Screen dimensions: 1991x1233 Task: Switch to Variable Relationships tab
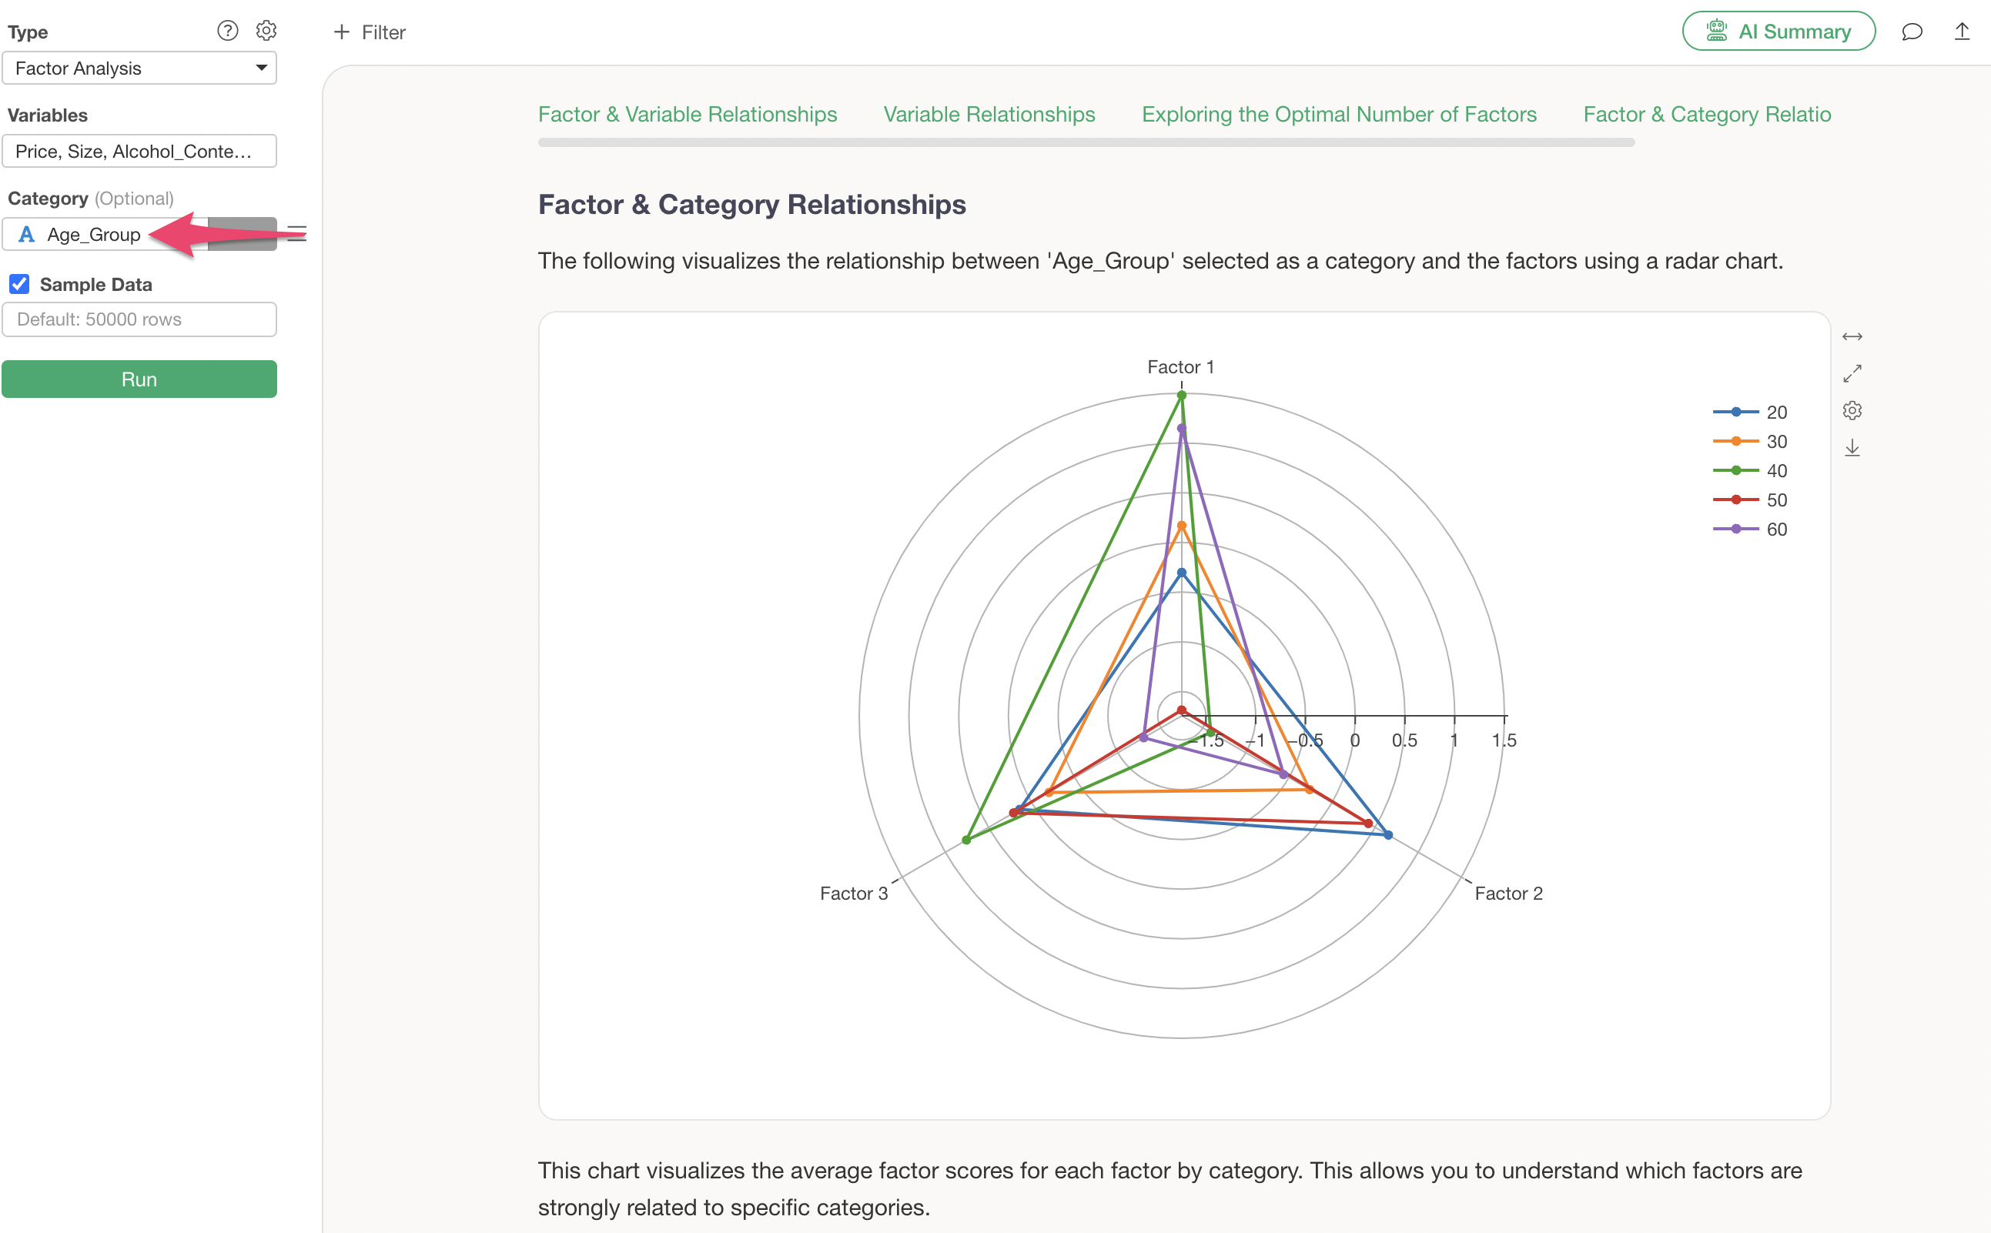pos(989,114)
